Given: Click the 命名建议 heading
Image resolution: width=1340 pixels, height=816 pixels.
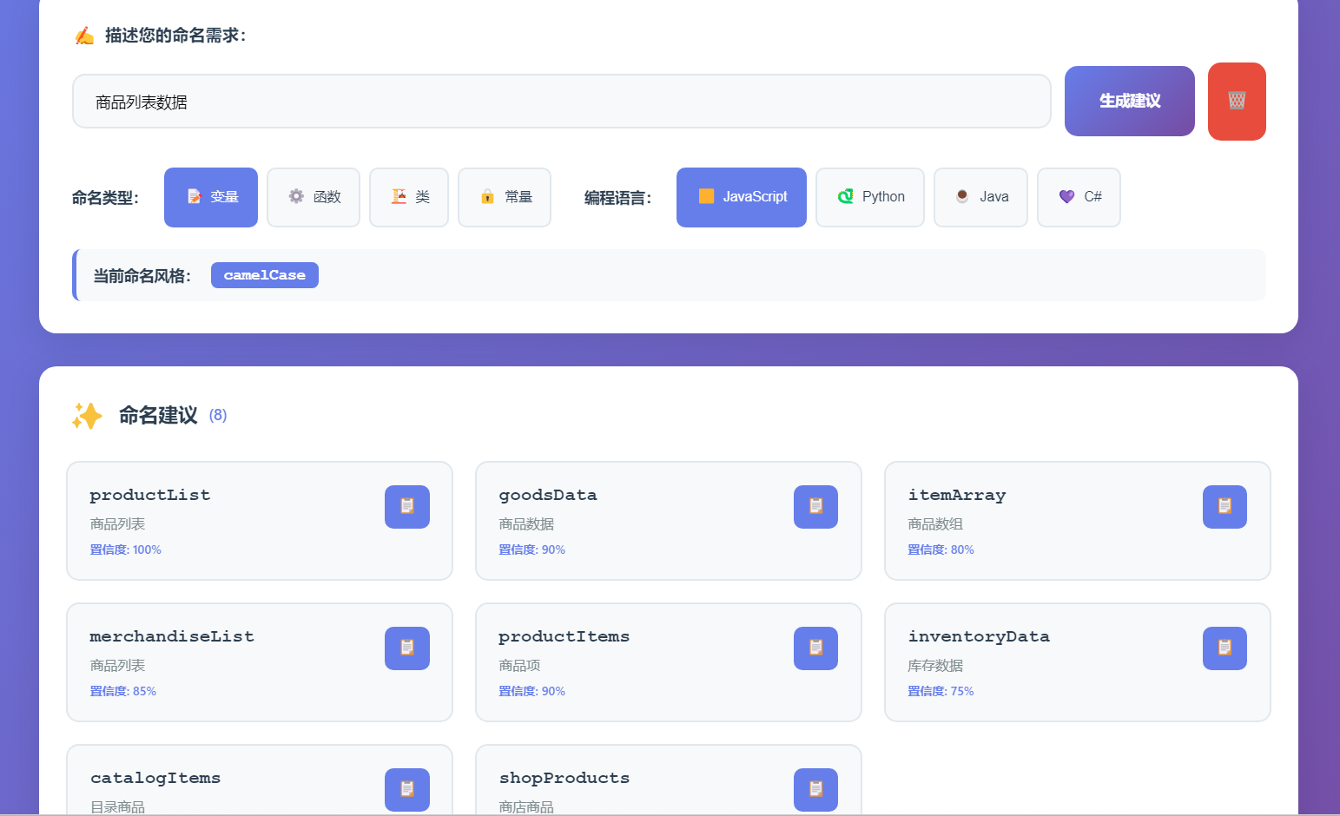Looking at the screenshot, I should pyautogui.click(x=158, y=415).
